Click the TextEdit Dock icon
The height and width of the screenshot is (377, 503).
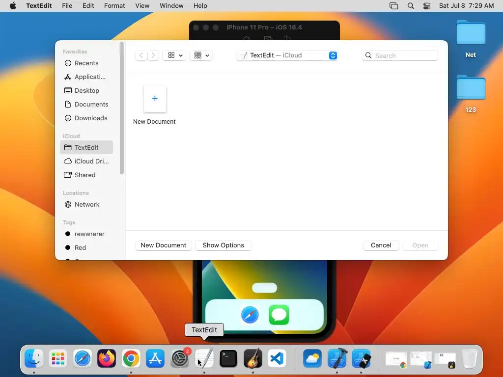[204, 358]
